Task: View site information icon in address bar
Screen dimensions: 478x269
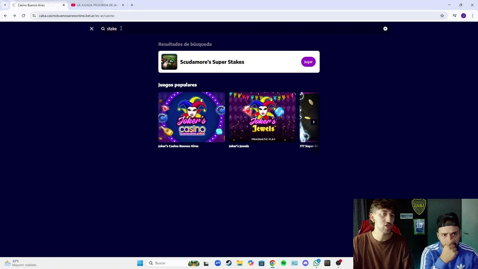Action: [34, 16]
